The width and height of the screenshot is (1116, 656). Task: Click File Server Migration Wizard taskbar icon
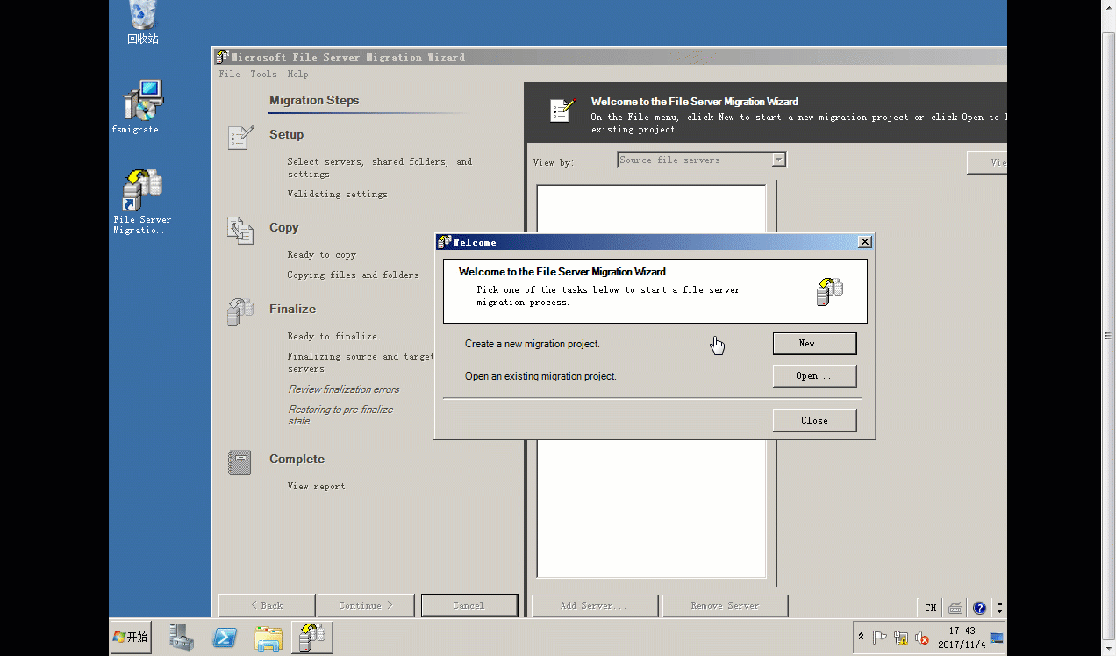pos(311,638)
